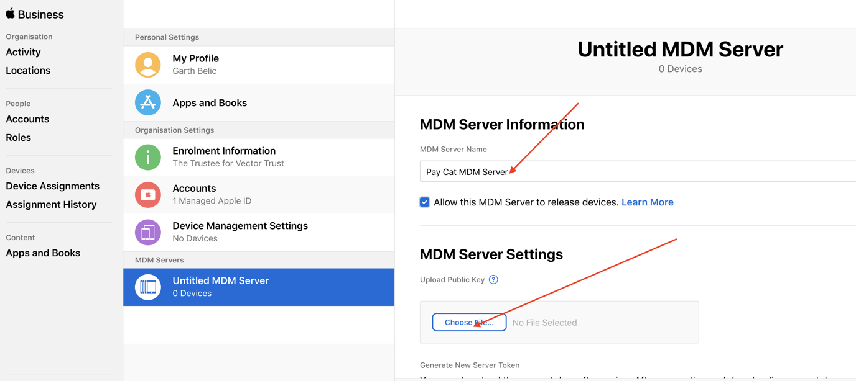This screenshot has width=856, height=381.
Task: Click the green Enrolment Information icon
Action: coord(148,157)
